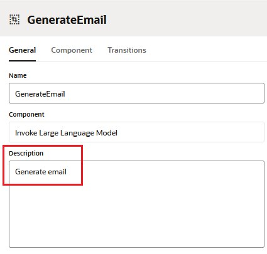Click the bottom edge of Description textarea
The height and width of the screenshot is (254, 267).
(x=136, y=247)
